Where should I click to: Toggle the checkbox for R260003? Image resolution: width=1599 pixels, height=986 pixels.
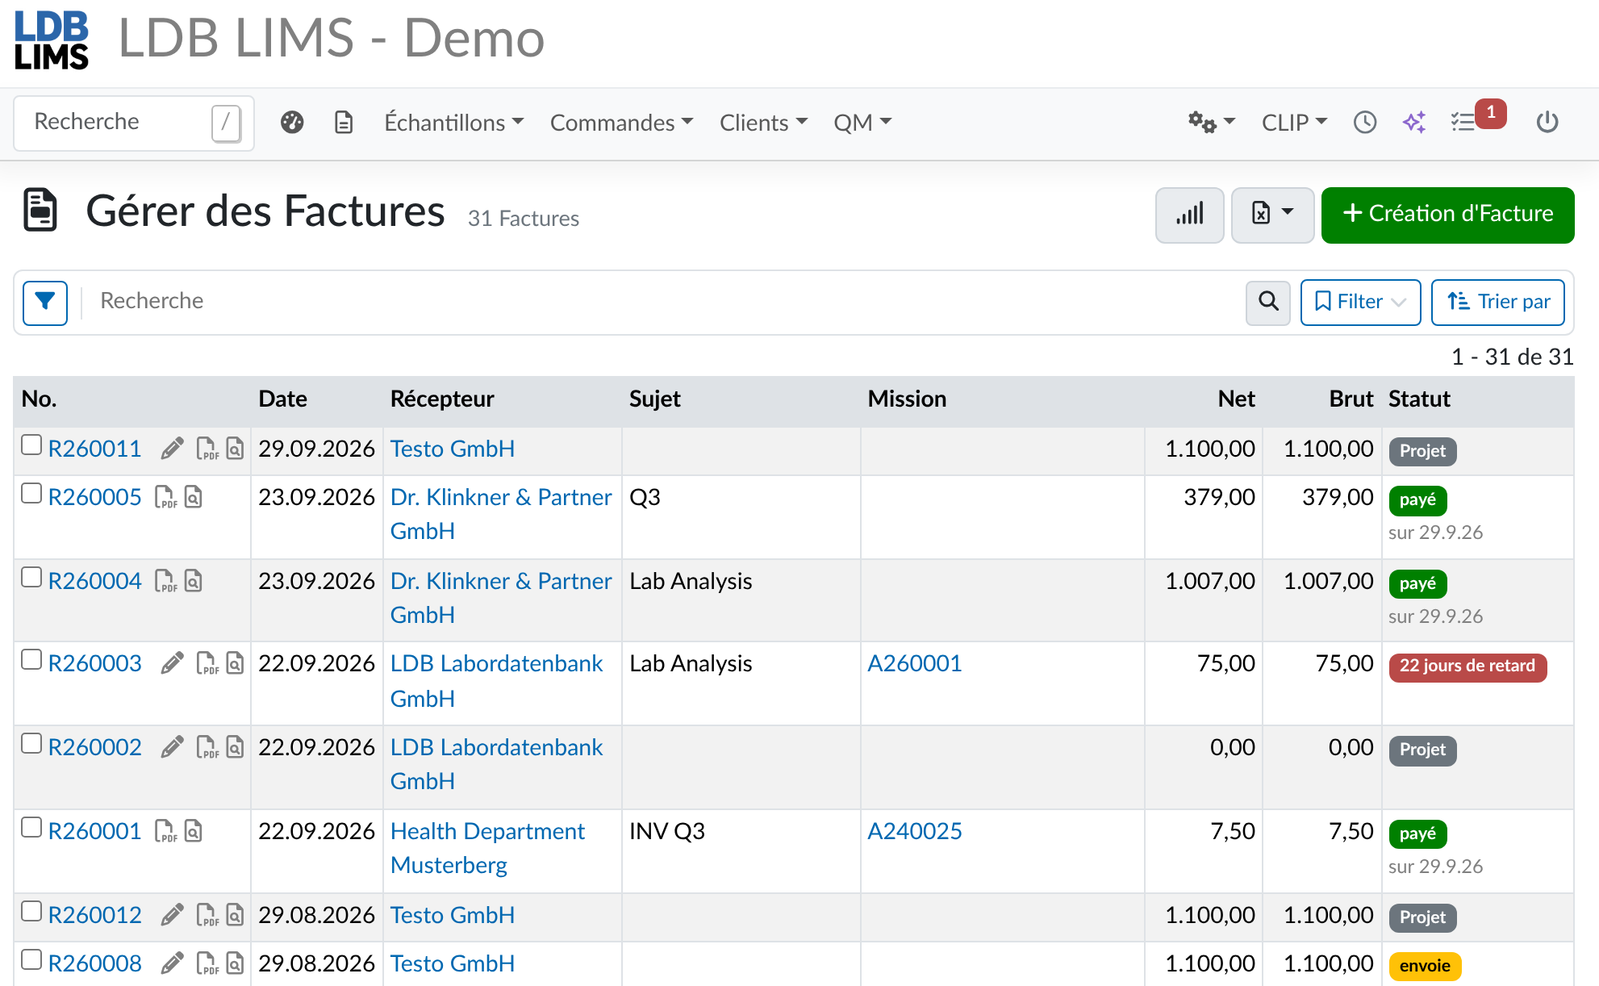click(x=31, y=660)
